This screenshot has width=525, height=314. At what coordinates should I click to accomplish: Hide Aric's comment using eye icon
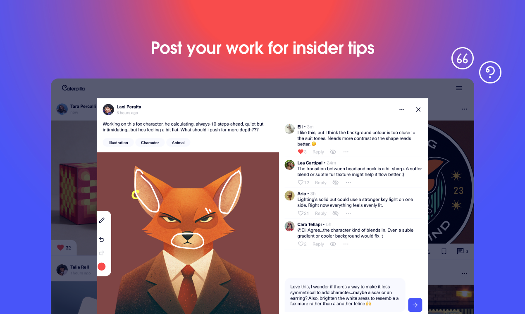pos(336,213)
